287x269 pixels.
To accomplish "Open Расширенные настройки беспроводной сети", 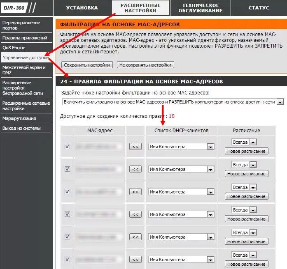I will point(26,88).
